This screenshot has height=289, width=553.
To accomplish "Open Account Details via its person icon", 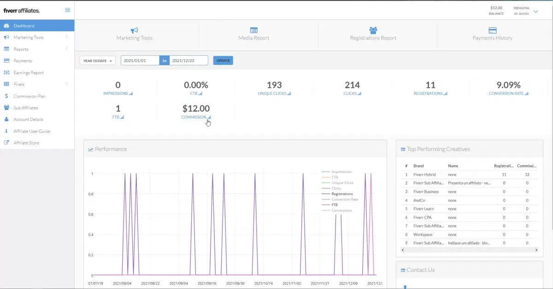I will [x=6, y=120].
